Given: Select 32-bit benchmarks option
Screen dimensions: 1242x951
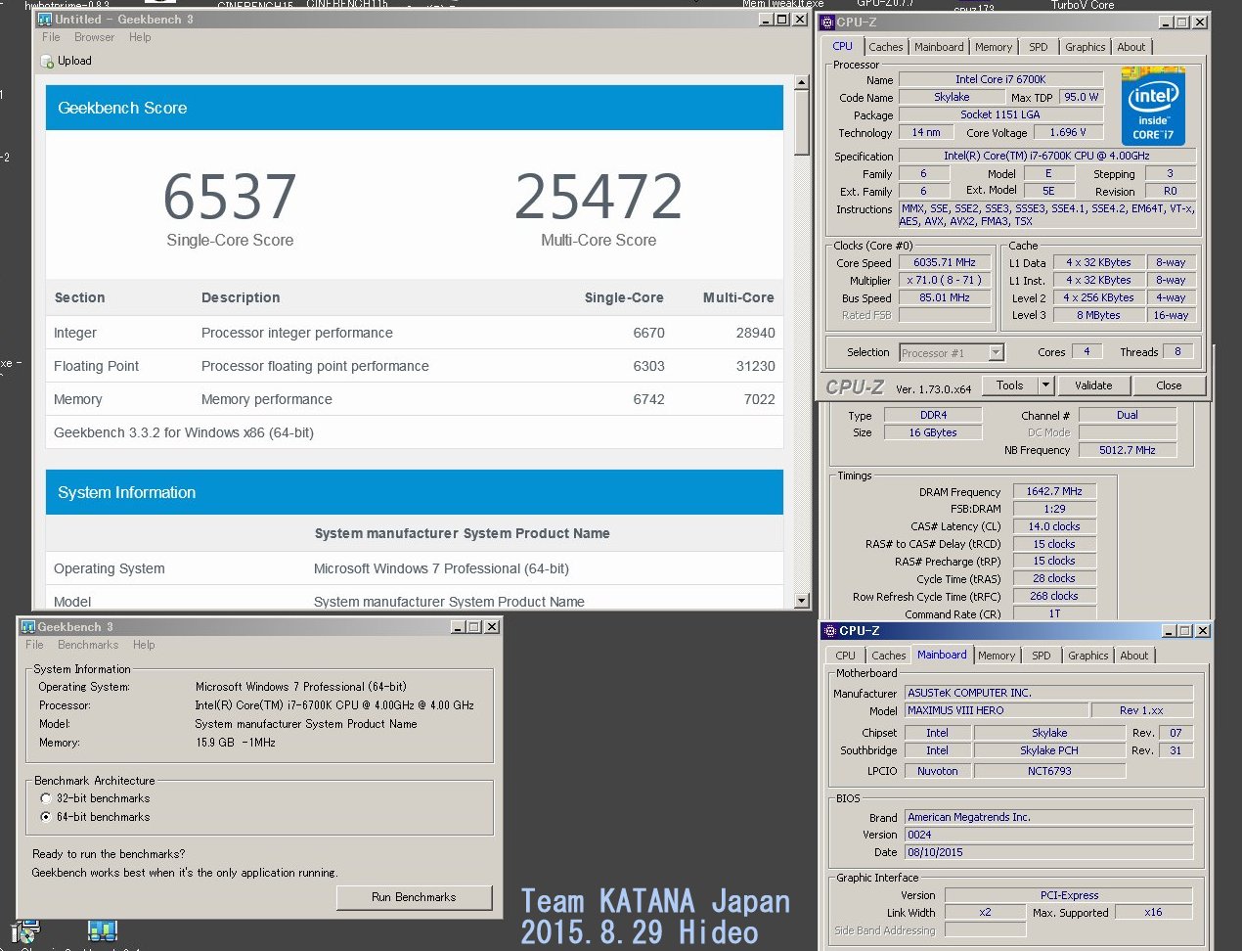Looking at the screenshot, I should [x=46, y=798].
